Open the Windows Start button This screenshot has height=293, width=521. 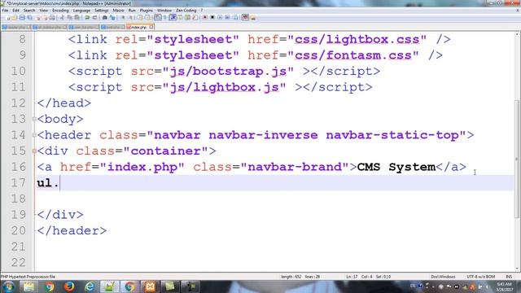click(8, 286)
